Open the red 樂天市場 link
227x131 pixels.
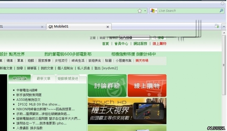tap(142, 61)
